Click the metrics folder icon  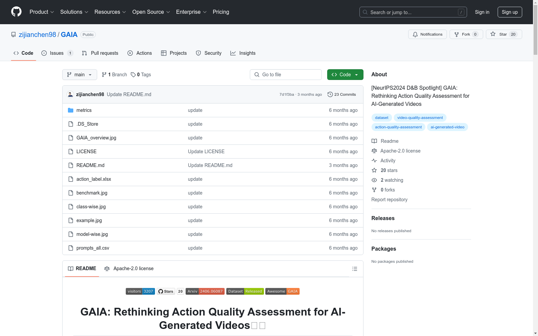point(71,110)
